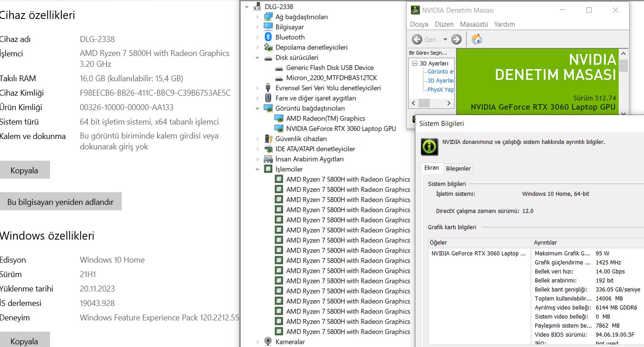Click the computer icon beside DLG-2338 tree root

pos(258,6)
